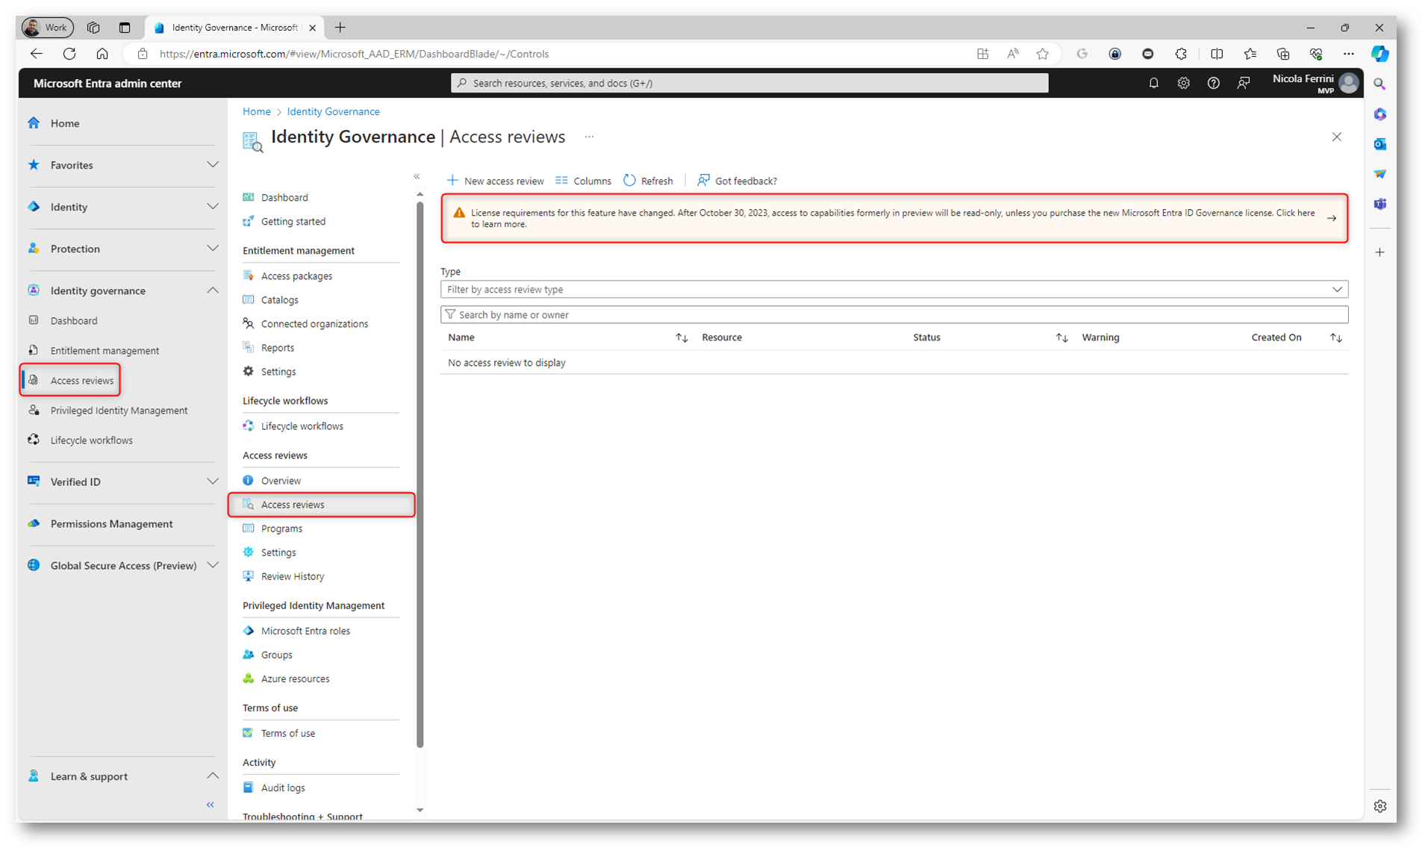Open Entitlement management nav item

point(105,351)
